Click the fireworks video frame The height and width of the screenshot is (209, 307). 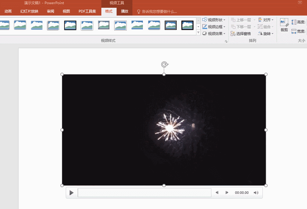(x=164, y=130)
